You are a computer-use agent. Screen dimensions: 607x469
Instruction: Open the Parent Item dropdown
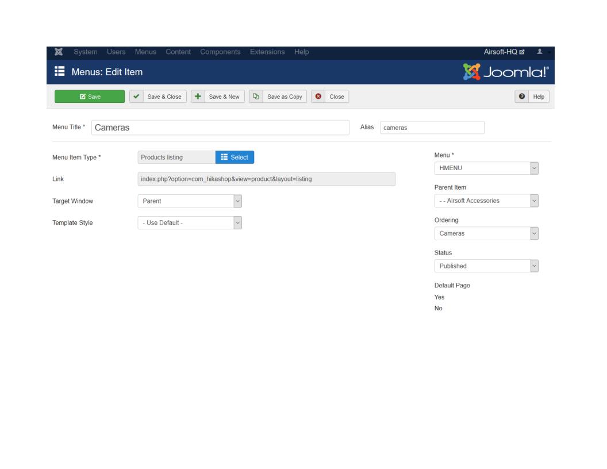pos(486,201)
